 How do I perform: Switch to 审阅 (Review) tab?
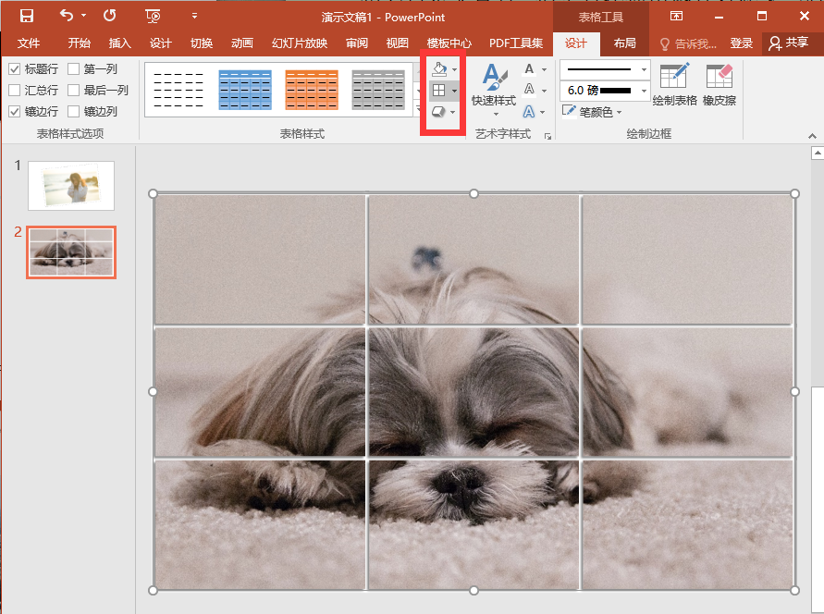pos(357,43)
